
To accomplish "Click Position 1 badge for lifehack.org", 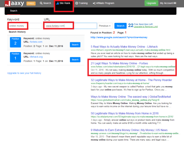I will coord(15,57).
